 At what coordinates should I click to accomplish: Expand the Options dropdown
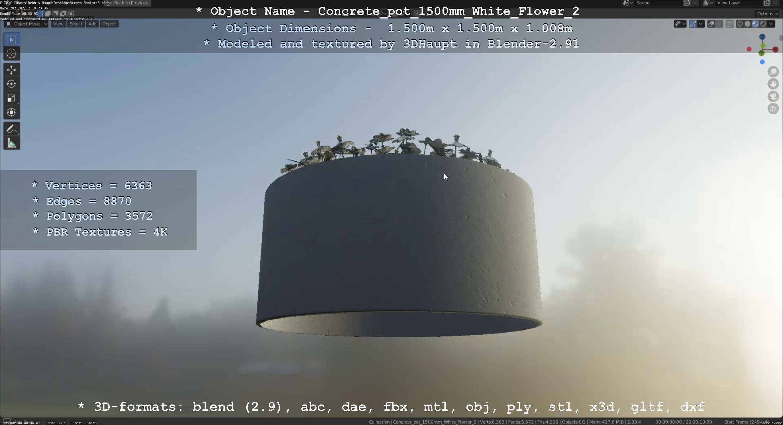tap(768, 14)
